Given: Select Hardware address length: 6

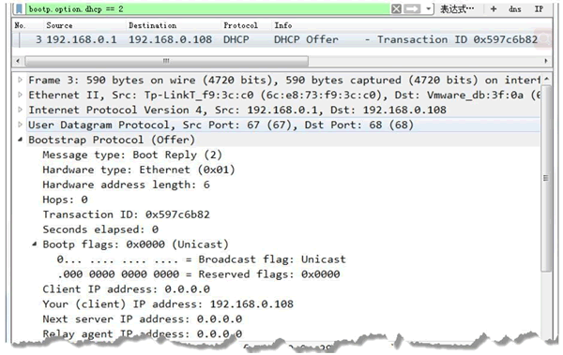Looking at the screenshot, I should (x=126, y=185).
